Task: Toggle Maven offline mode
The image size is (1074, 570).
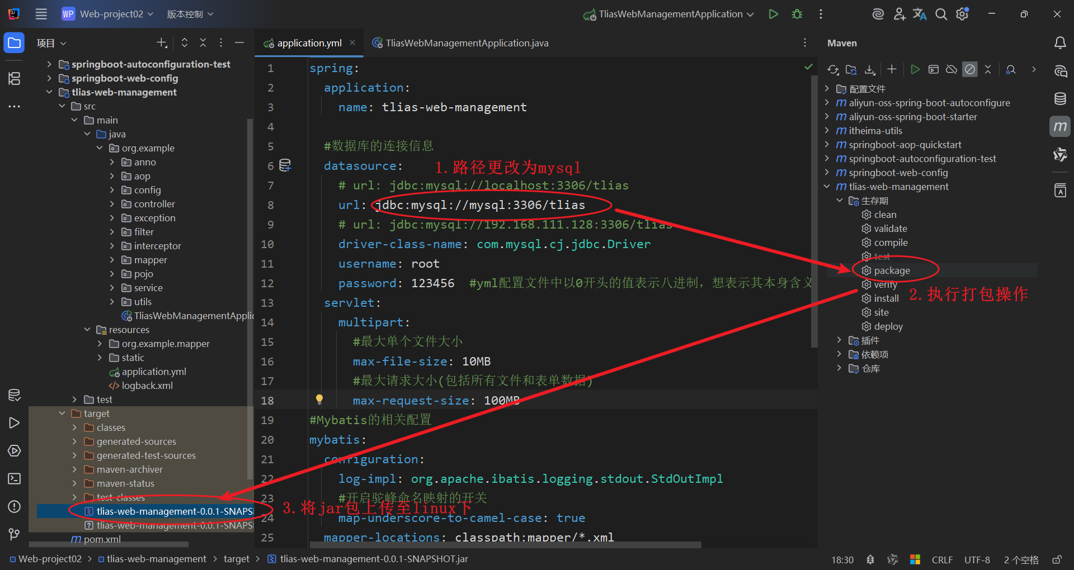Action: coord(951,69)
